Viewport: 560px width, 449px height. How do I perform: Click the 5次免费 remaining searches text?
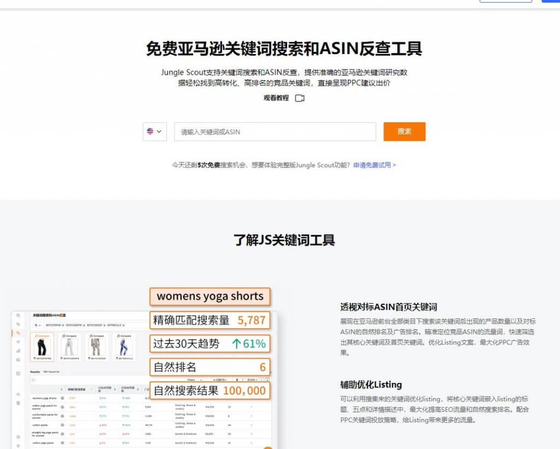tap(209, 165)
